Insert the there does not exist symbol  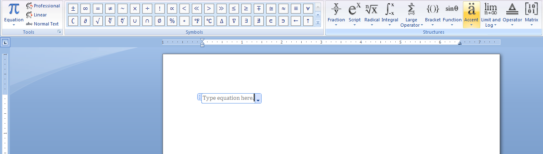259,21
